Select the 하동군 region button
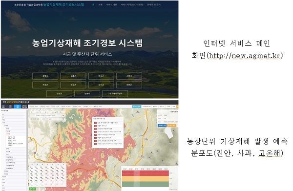293x191 pixels. [101, 76]
